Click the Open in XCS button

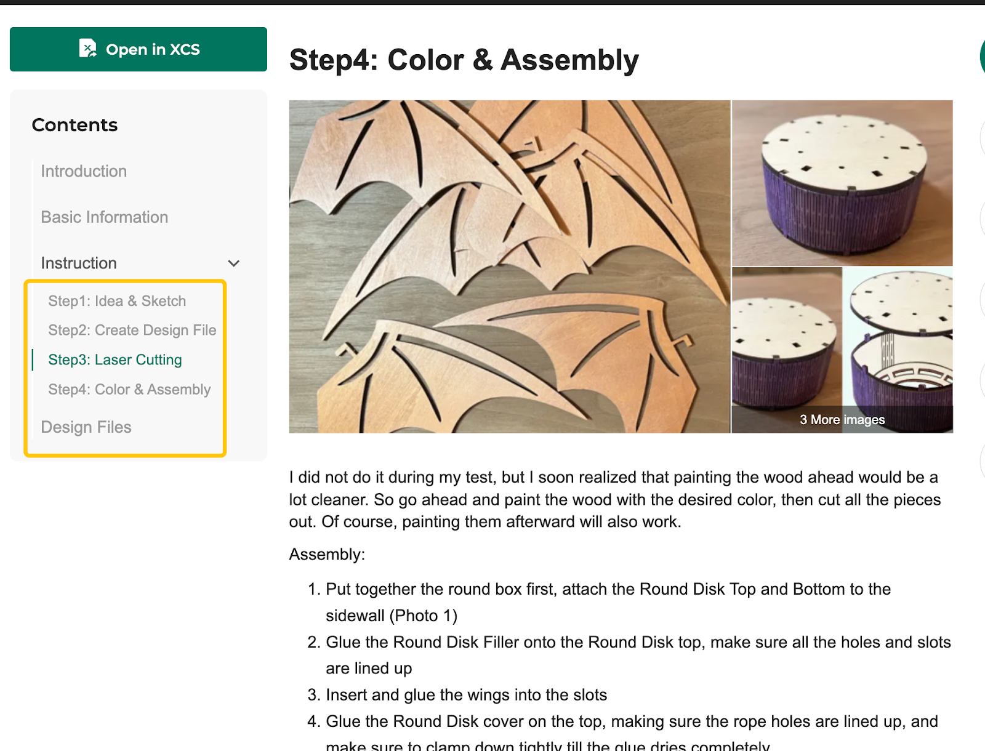[139, 49]
